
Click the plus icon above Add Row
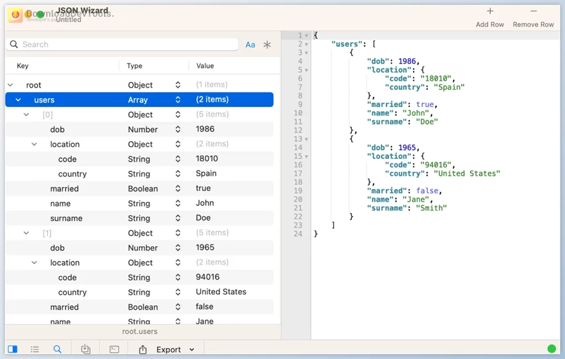[x=490, y=11]
